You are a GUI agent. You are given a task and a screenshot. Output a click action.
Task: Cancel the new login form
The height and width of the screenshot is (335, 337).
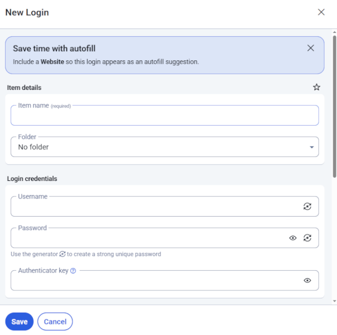click(x=55, y=322)
